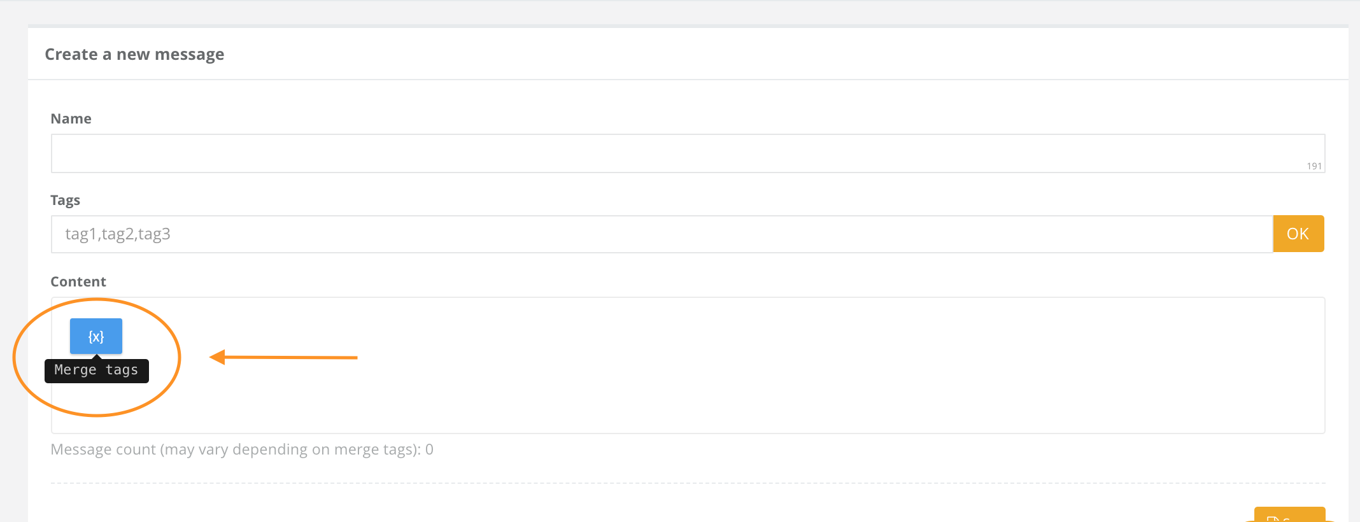The image size is (1360, 522).
Task: Click the save icon in the bottom-right orange button
Action: (x=1273, y=519)
